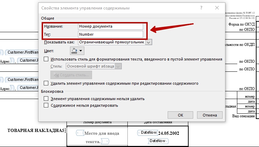Select Ограничивающий прямоугольник combo box value

click(x=112, y=42)
